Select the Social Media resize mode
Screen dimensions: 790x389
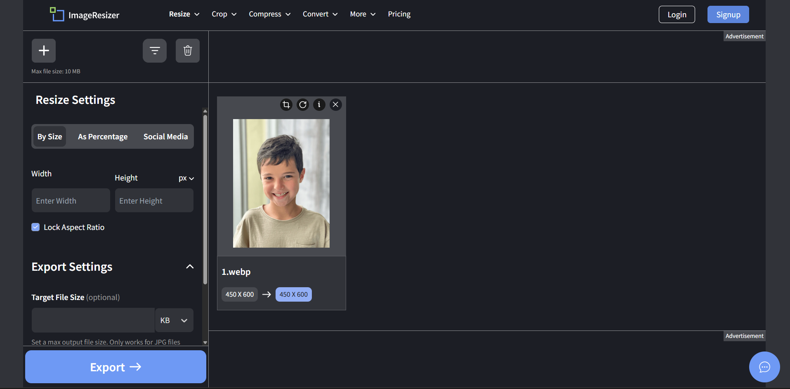point(165,136)
